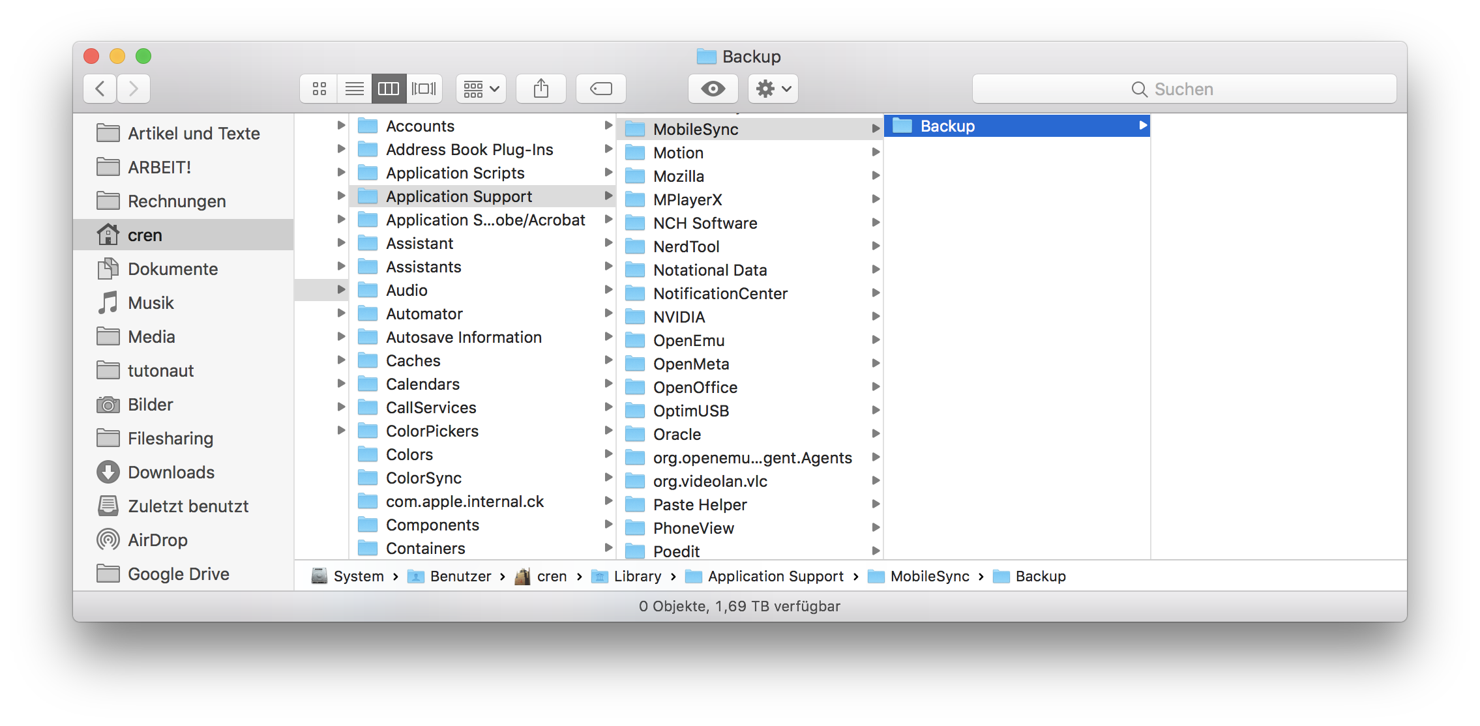1480x726 pixels.
Task: Open Downloads in the sidebar
Action: tap(171, 472)
